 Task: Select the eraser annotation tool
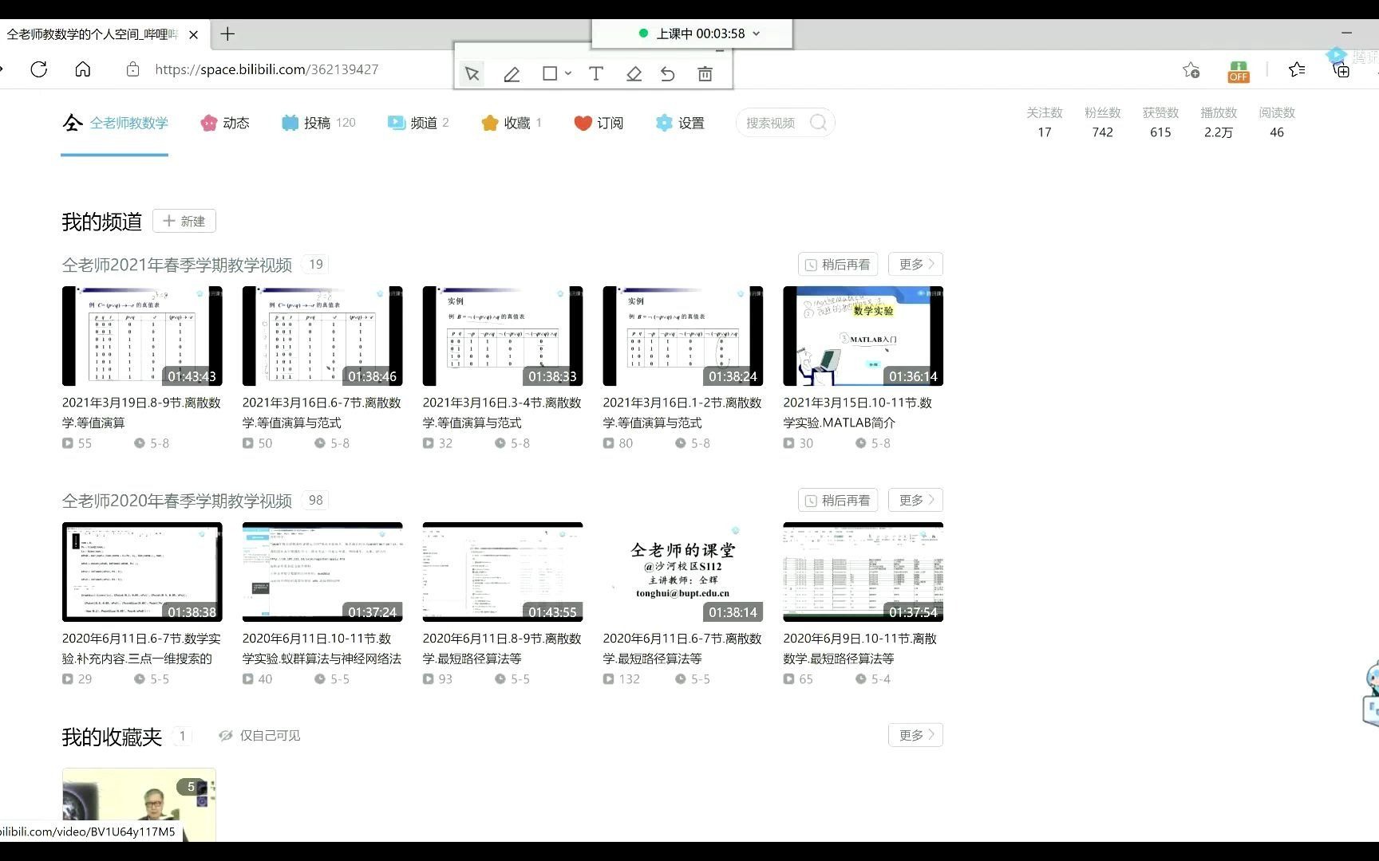(x=634, y=74)
